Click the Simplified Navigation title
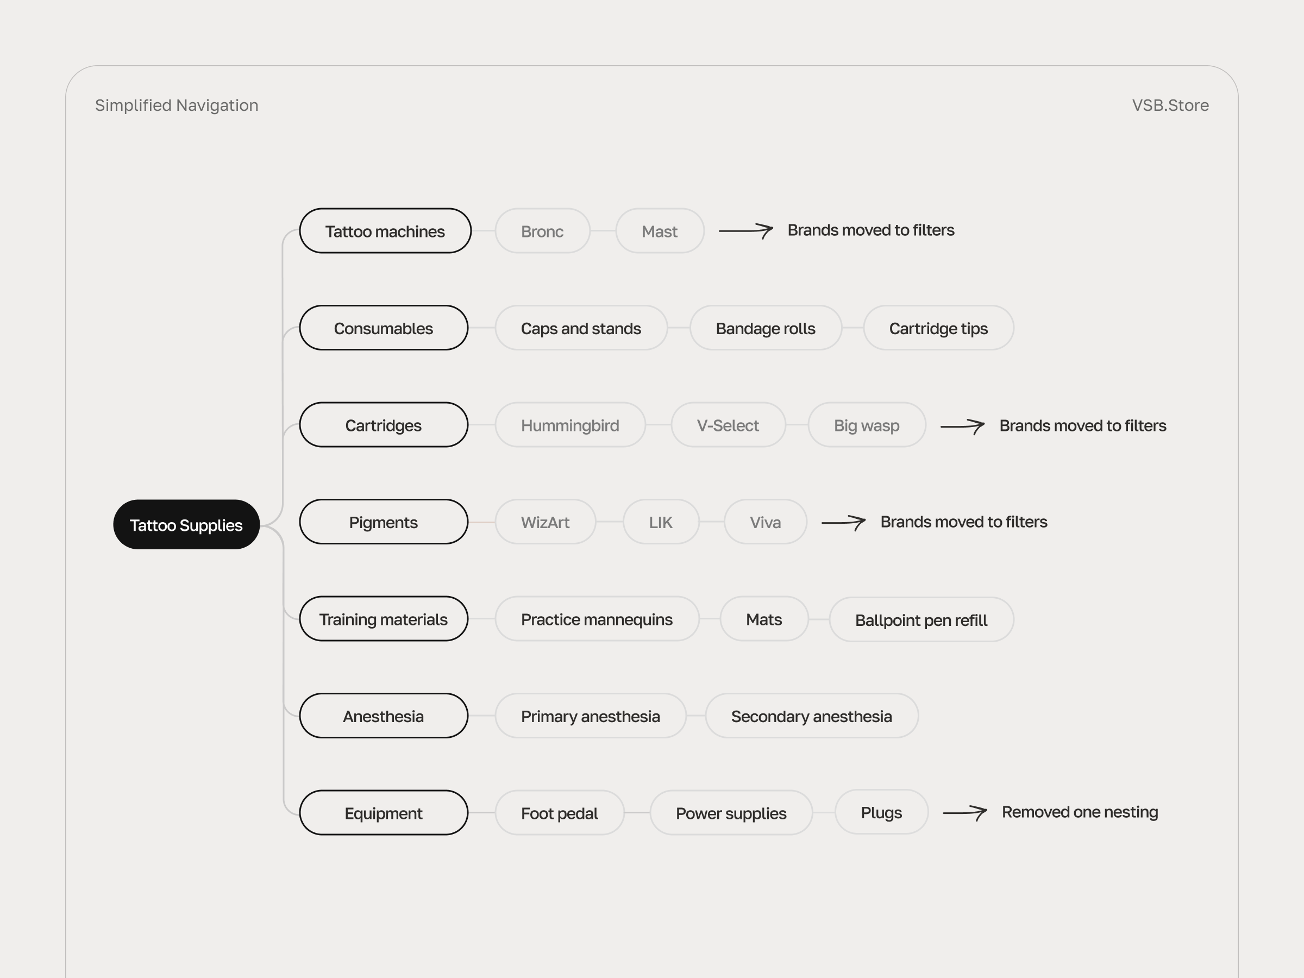Screen dimensions: 1304x978 (x=177, y=105)
